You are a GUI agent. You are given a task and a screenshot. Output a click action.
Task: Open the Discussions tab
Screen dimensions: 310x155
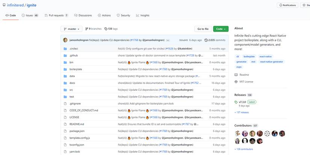point(83,15)
